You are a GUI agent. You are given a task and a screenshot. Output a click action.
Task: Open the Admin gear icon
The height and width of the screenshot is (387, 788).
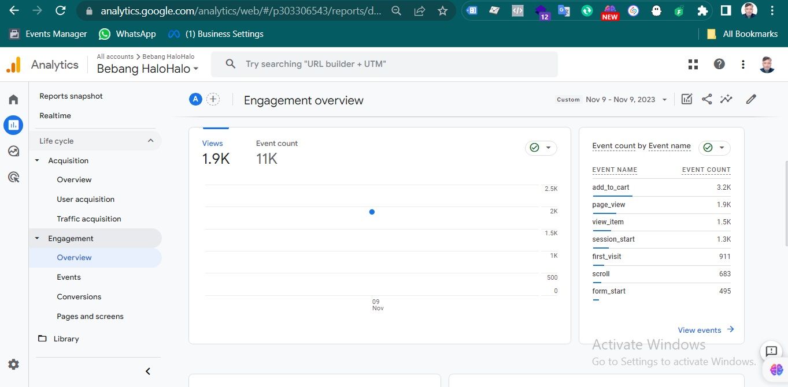click(13, 365)
